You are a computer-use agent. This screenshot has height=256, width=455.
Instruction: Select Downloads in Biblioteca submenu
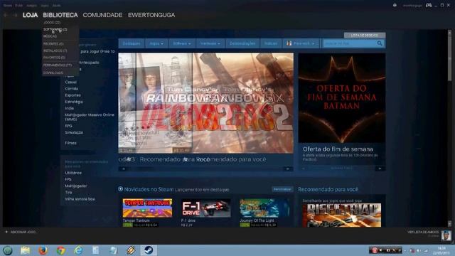[x=53, y=73]
